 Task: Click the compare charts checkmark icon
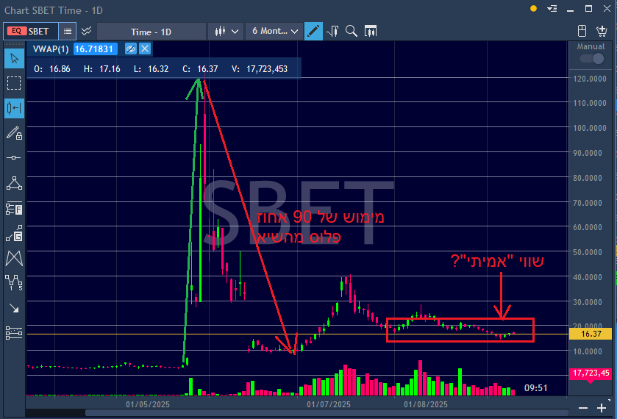point(86,31)
